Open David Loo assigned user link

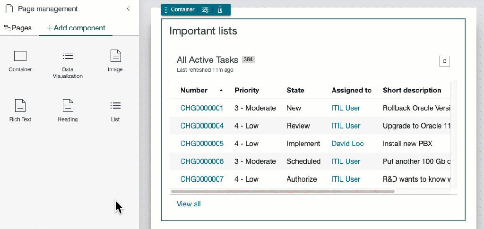(347, 144)
